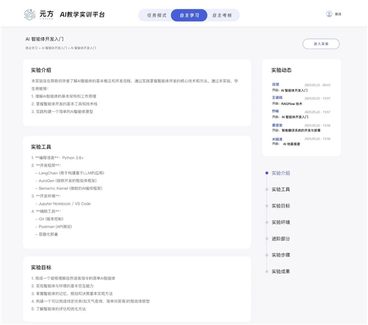Click the 实验目标 timeline dot
368x325 pixels.
click(x=267, y=206)
